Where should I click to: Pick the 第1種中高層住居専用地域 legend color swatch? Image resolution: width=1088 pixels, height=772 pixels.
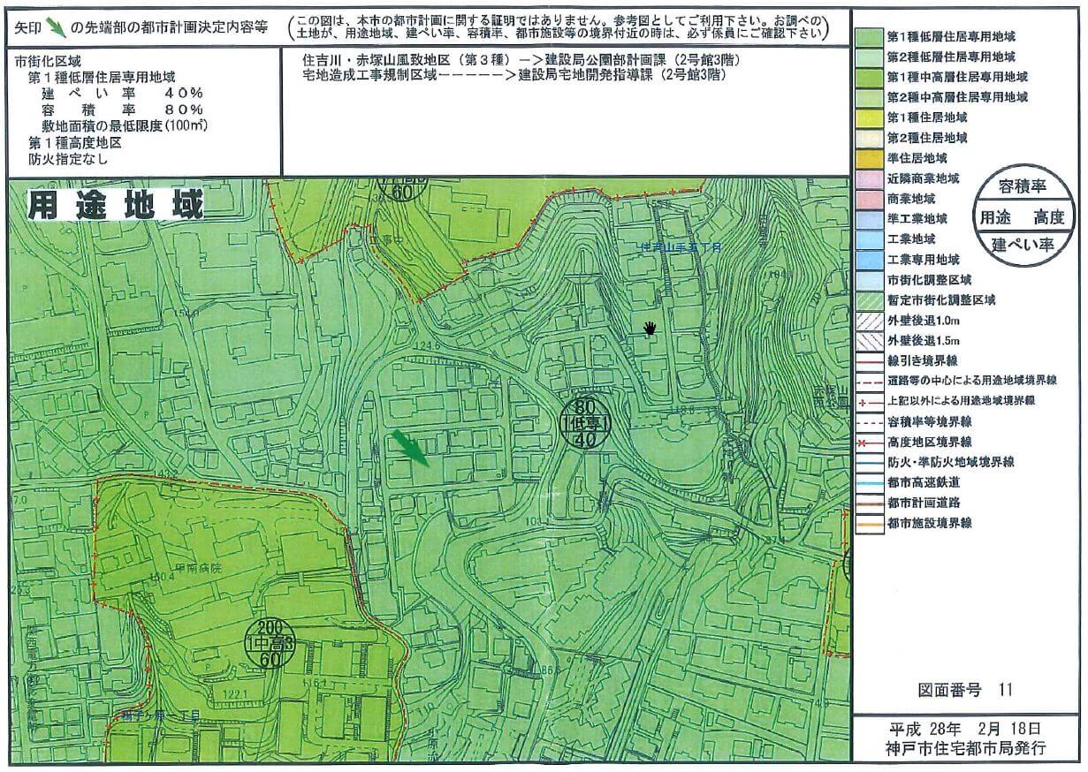coord(868,77)
